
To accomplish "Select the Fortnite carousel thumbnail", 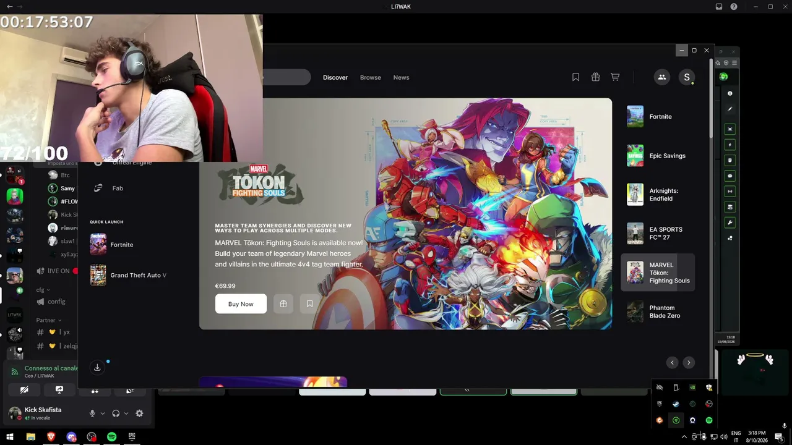I will click(635, 116).
